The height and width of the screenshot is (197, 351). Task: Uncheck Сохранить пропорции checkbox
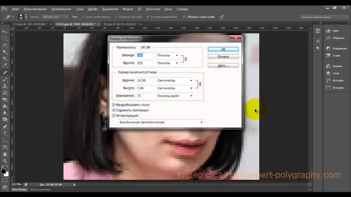click(114, 110)
